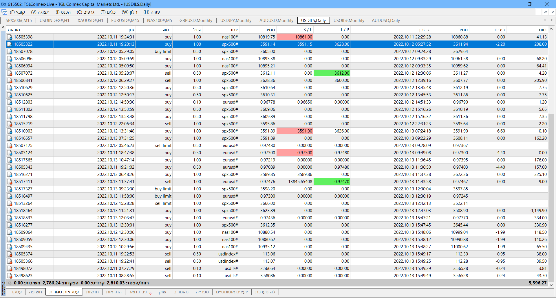Click the order icon for row 18507078
Screen dimensions: 556x298
click(x=10, y=51)
